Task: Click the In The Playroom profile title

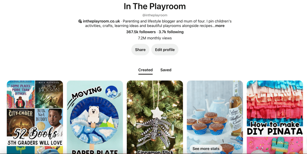Action: [155, 7]
